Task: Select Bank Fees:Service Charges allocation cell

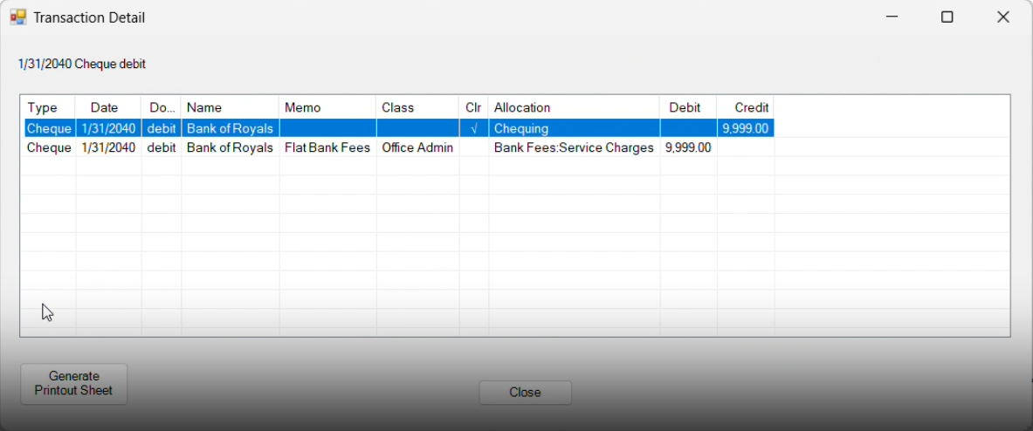Action: (574, 147)
